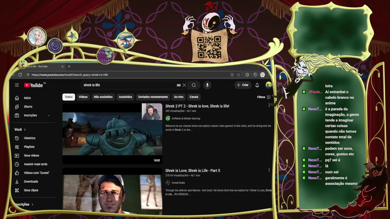Viewport: 390px width, 219px height.
Task: Open the install app icon in address bar
Action: tap(232, 75)
